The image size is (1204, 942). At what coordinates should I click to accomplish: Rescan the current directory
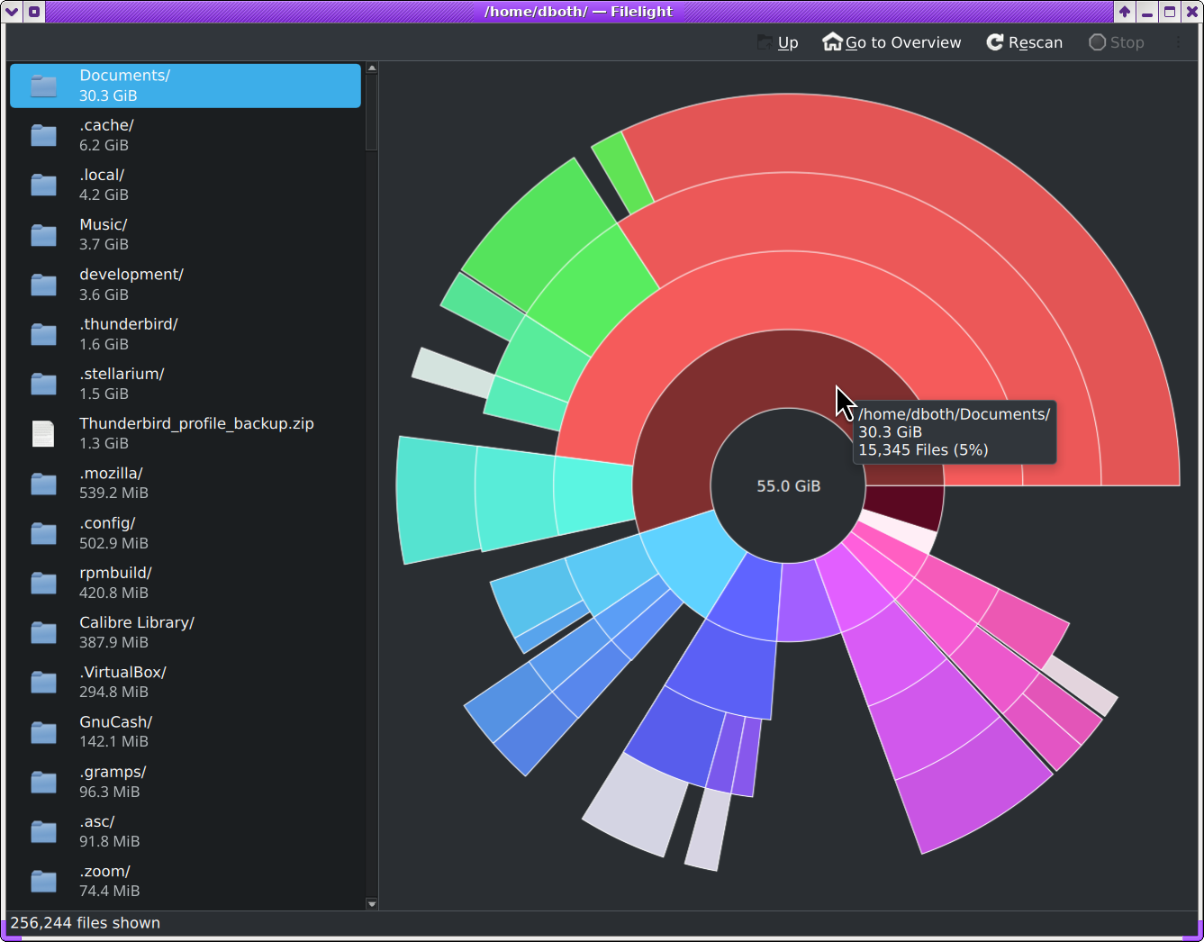point(1024,42)
